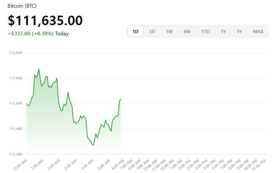The width and height of the screenshot is (276, 173).
Task: Click the Today label beside the change
Action: (62, 34)
